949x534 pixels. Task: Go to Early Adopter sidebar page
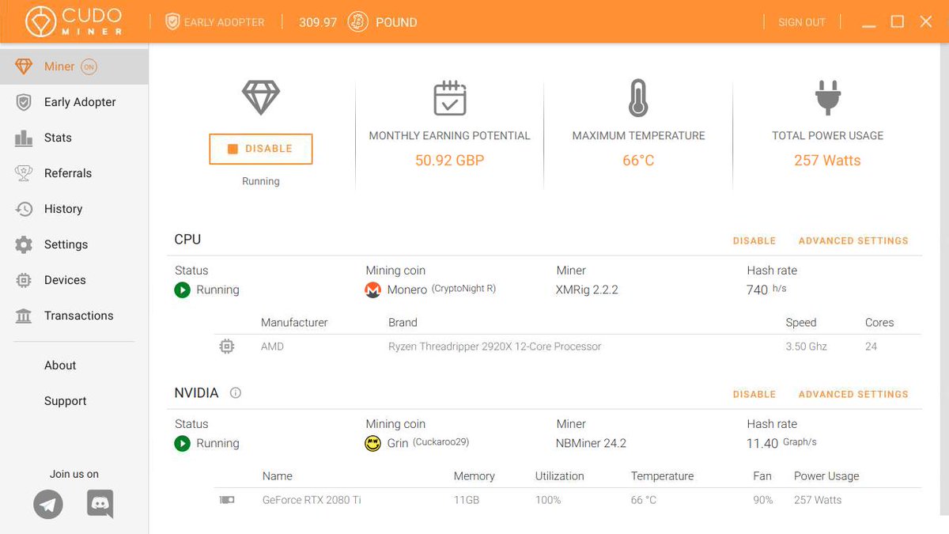(x=74, y=102)
